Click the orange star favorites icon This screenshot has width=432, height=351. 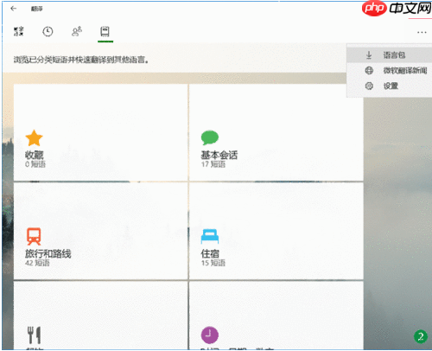pos(34,137)
